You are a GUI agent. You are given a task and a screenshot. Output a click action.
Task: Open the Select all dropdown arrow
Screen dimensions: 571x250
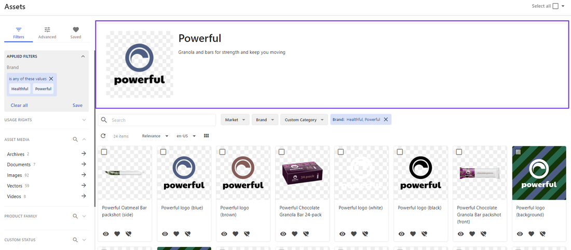(x=563, y=6)
